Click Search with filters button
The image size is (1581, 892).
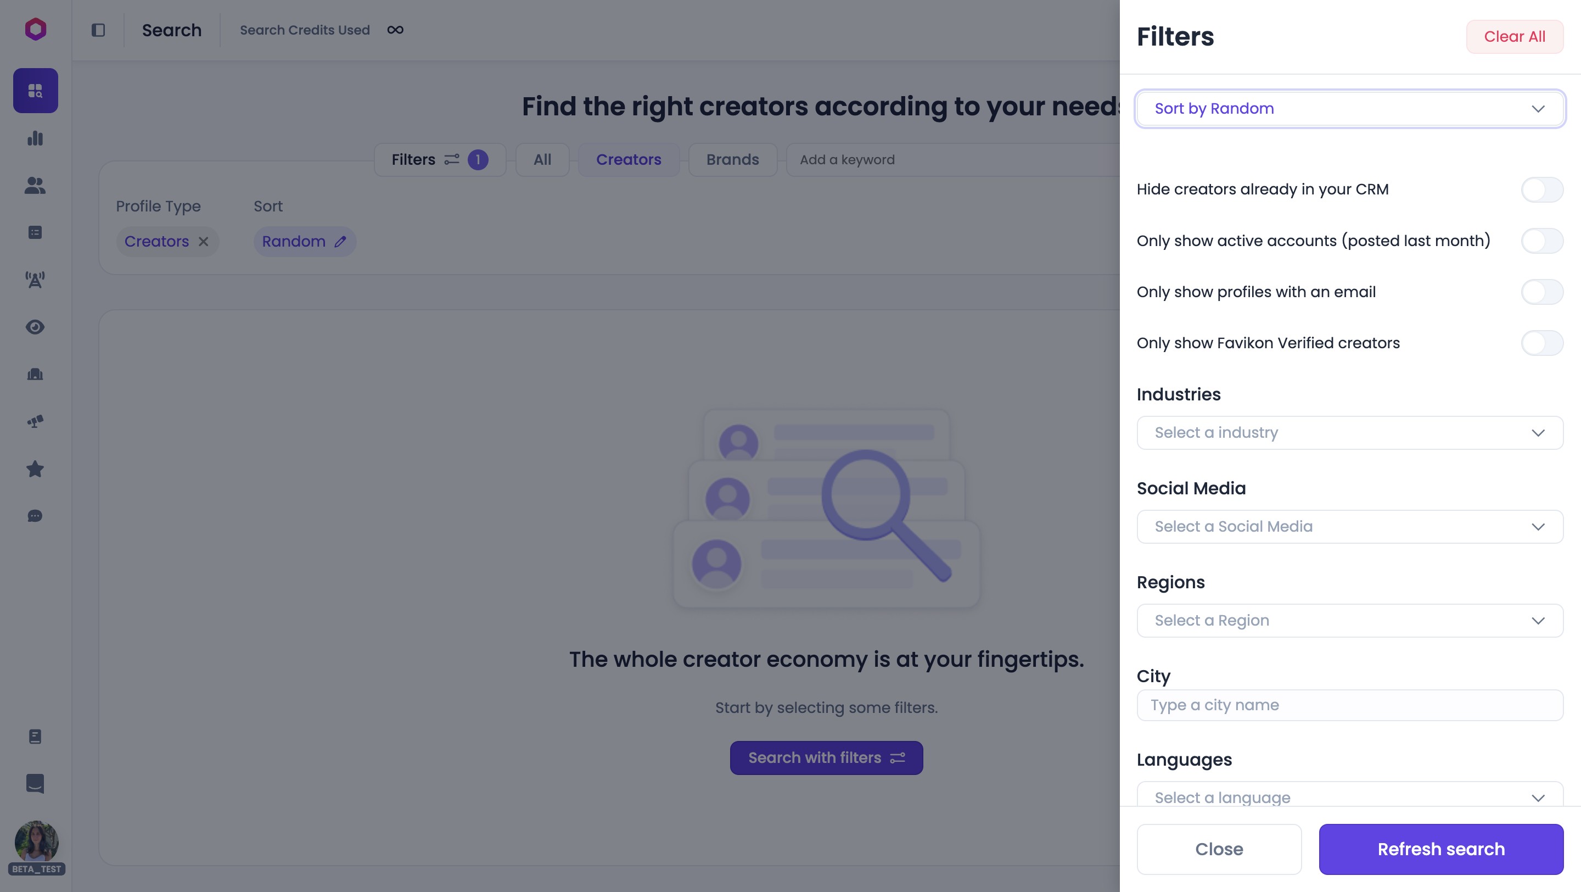tap(826, 757)
